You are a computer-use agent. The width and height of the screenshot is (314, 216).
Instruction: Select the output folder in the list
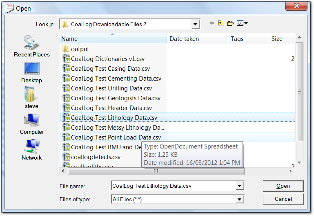click(80, 49)
